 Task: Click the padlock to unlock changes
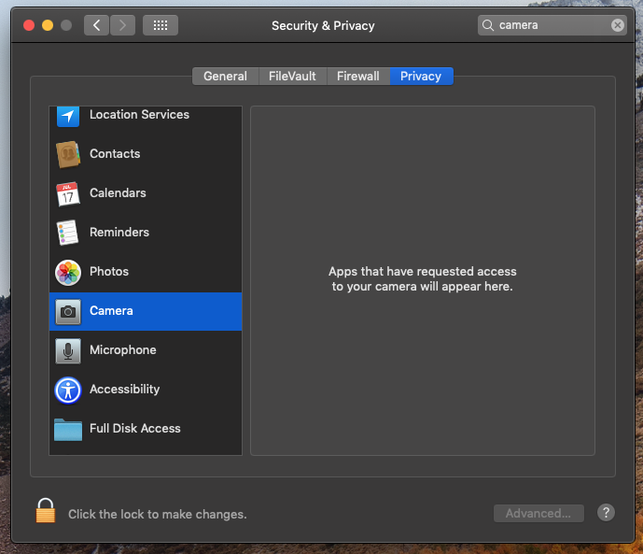click(46, 510)
